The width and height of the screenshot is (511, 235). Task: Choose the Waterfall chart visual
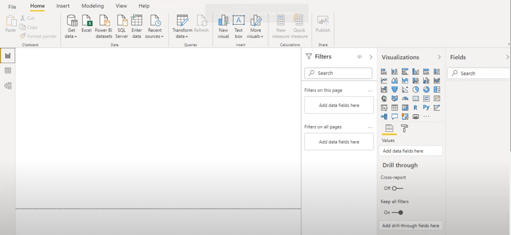pyautogui.click(x=384, y=89)
